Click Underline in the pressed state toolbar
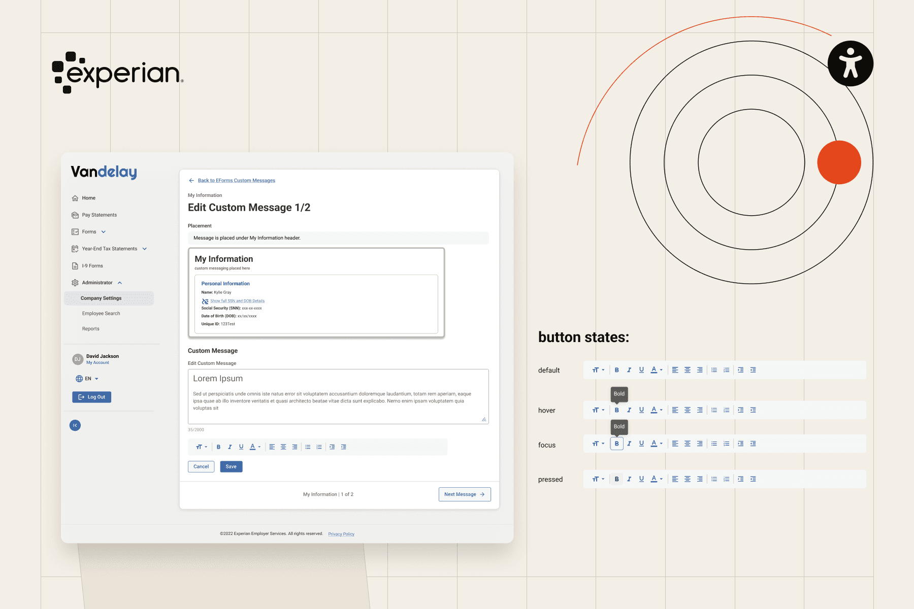 (x=641, y=479)
